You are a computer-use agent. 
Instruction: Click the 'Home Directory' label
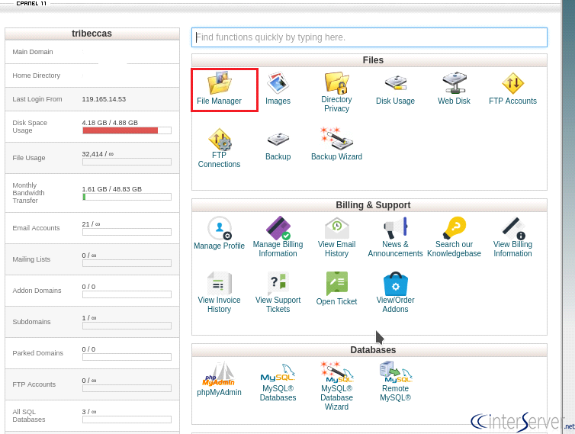pyautogui.click(x=37, y=76)
